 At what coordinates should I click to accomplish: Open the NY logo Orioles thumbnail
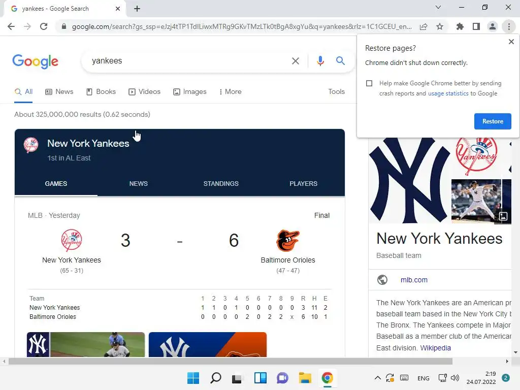(x=208, y=345)
